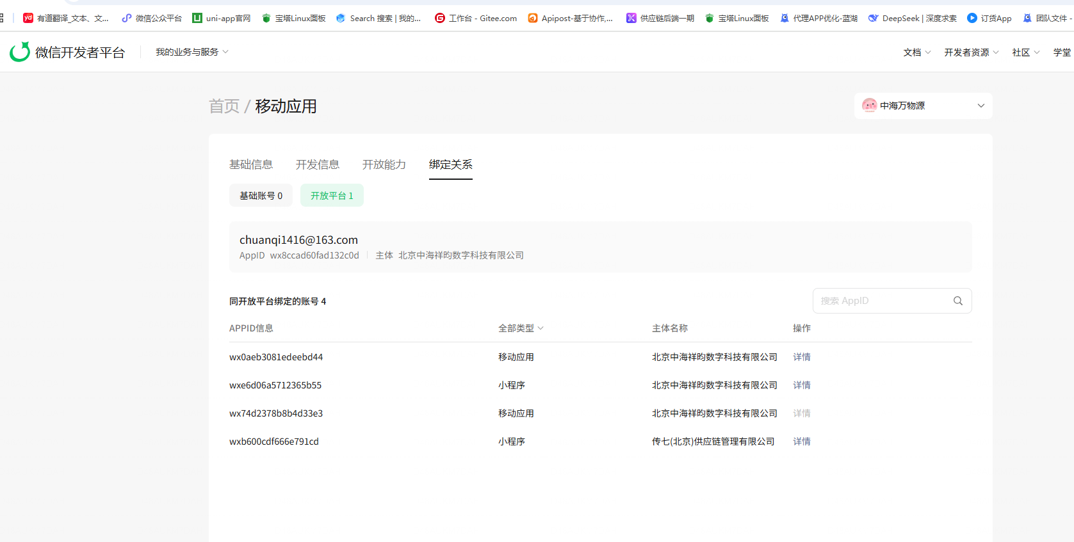1074x542 pixels.
Task: Click the AppID wx8ccad60fad132c0d
Action: (314, 255)
